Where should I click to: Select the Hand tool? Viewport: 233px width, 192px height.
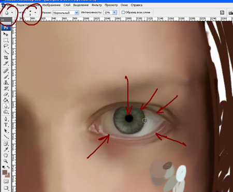(6, 155)
